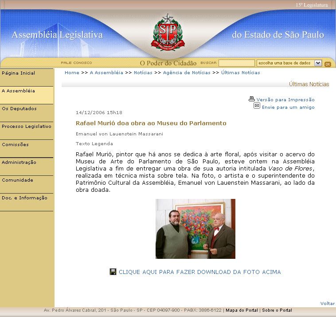
Task: Focus the Buscar search input field
Action: pyautogui.click(x=236, y=63)
